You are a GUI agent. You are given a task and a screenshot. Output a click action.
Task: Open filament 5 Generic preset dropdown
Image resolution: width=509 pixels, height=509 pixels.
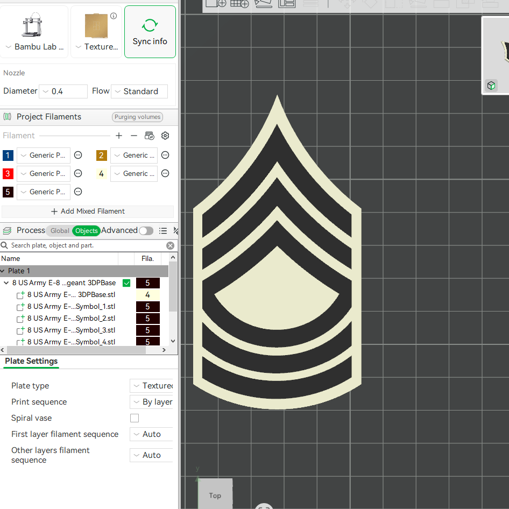coord(44,192)
